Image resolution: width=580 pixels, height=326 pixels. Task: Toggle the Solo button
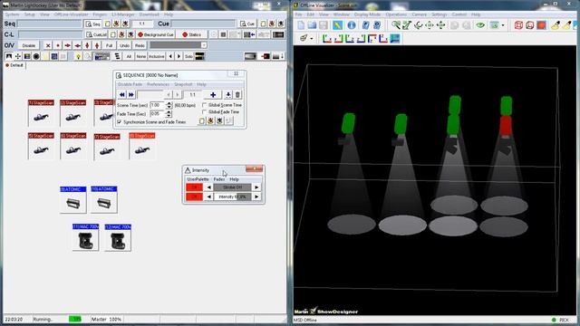tap(188, 56)
